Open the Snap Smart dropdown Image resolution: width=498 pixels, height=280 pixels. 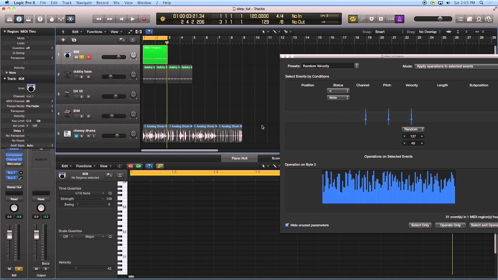point(389,32)
